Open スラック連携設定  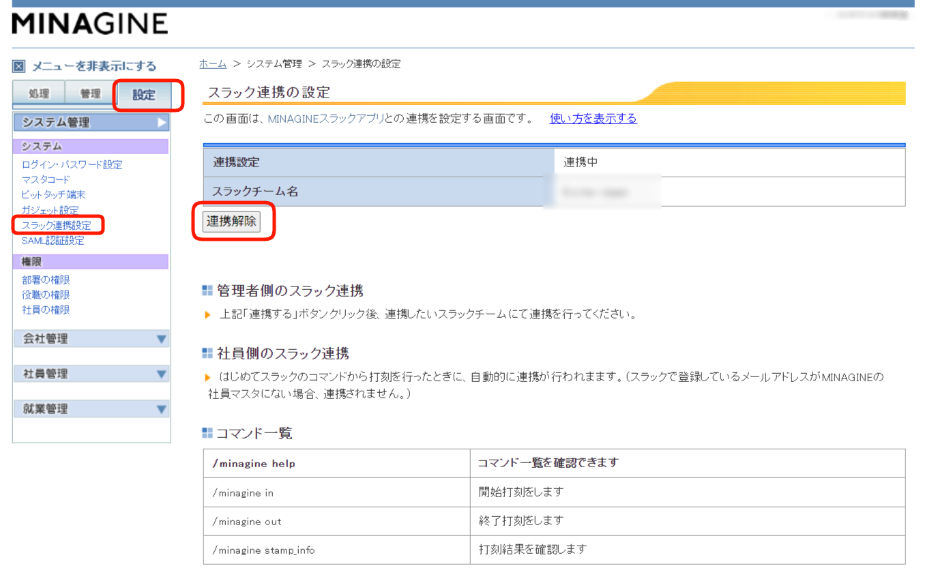click(56, 225)
